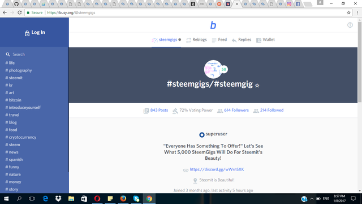Image resolution: width=362 pixels, height=204 pixels.
Task: Reload the page with refresh icon
Action: [20, 12]
